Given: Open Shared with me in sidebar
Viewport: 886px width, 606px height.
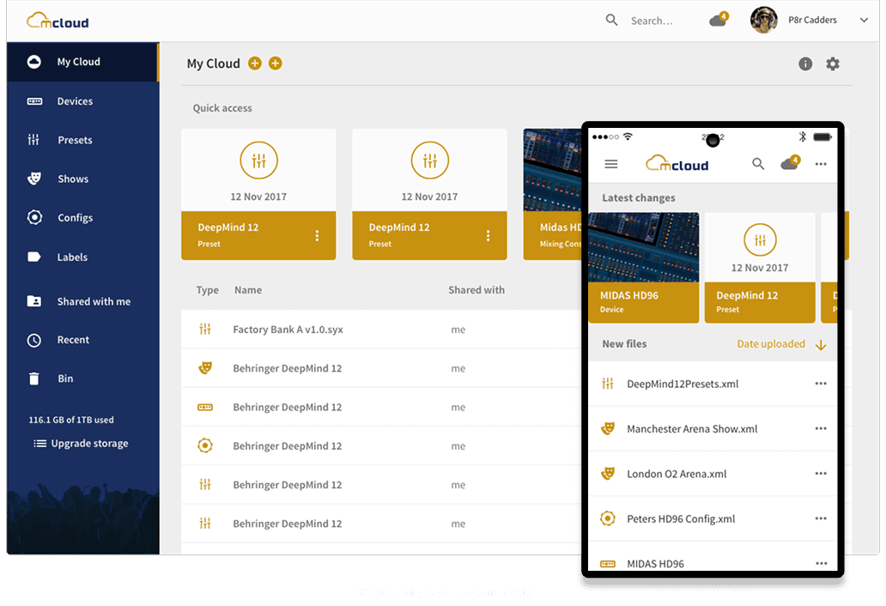Looking at the screenshot, I should 82,301.
